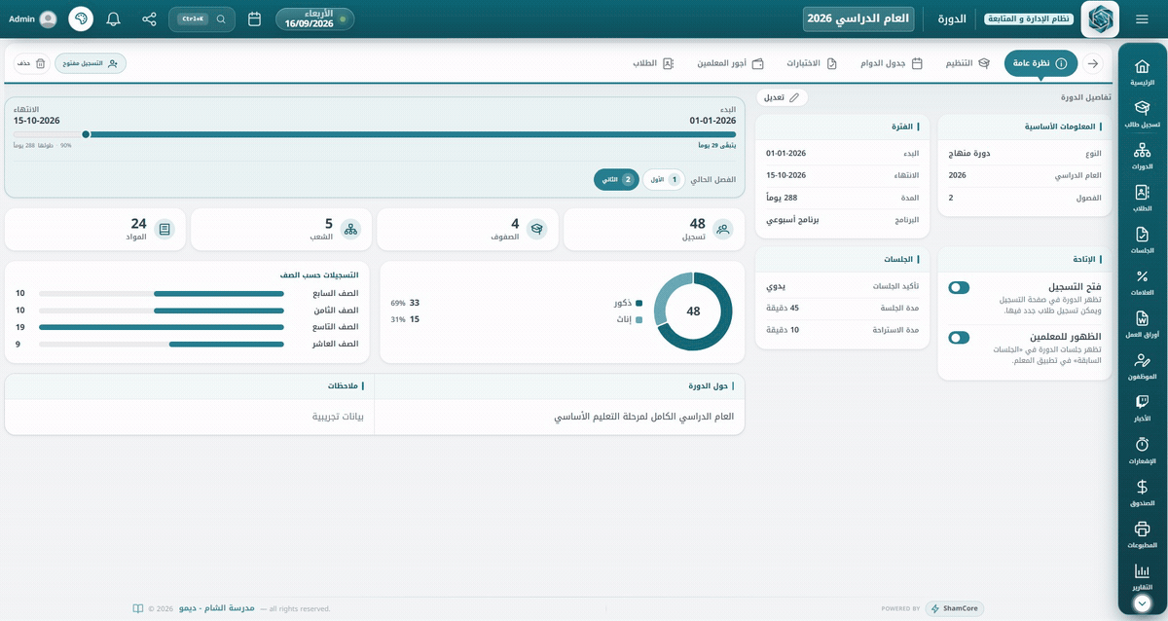This screenshot has width=1168, height=621.
Task: Open the theme palette icon
Action: tap(81, 19)
